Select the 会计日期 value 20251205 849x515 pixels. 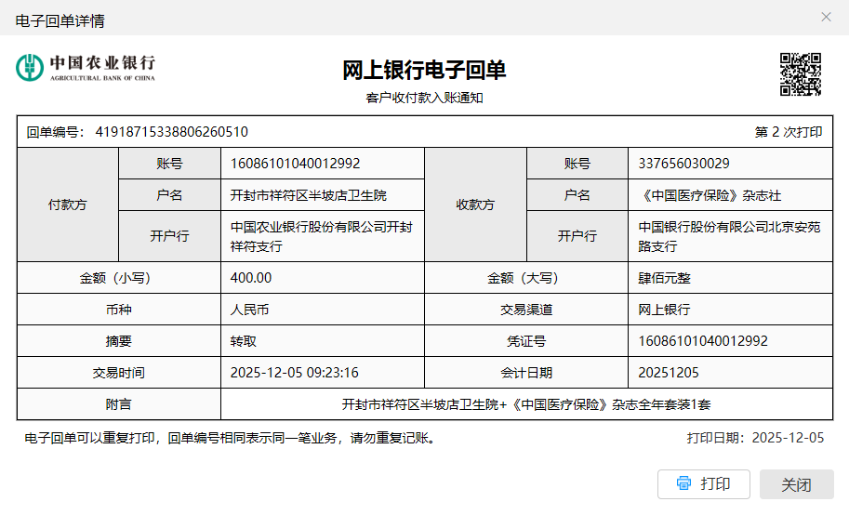pos(668,373)
